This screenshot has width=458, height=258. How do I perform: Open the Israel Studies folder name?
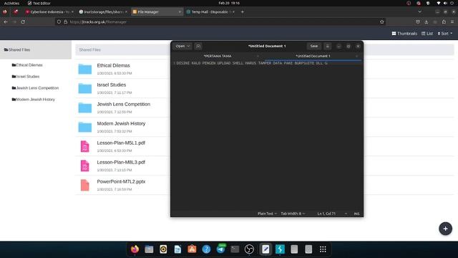point(112,85)
